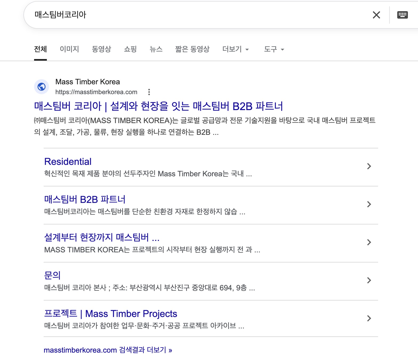
Task: Switch to the 짧은 동영상 tab
Action: point(192,49)
